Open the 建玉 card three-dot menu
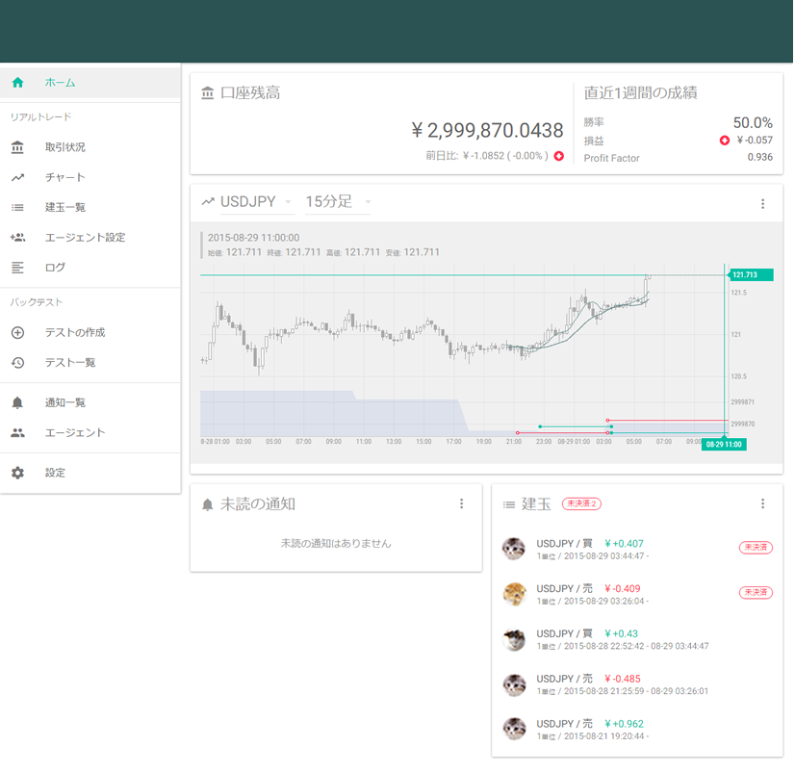The width and height of the screenshot is (795, 773). click(x=762, y=503)
